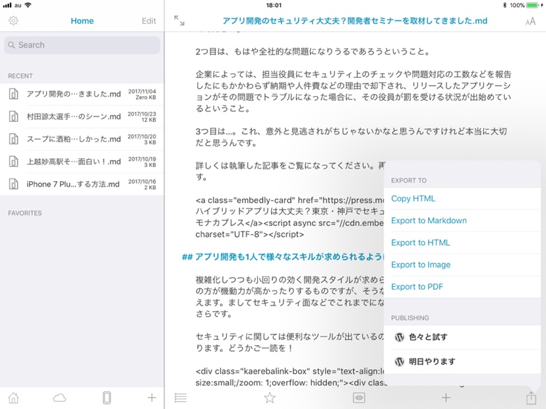Click the PUBLISHING section header

(x=410, y=318)
